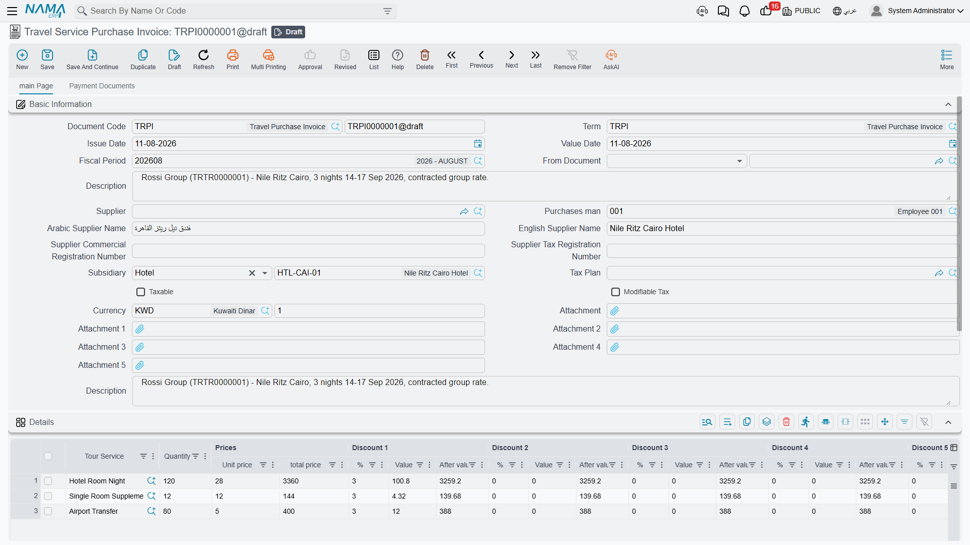Click the Currency KWD lookup icon
970x545 pixels.
[265, 311]
